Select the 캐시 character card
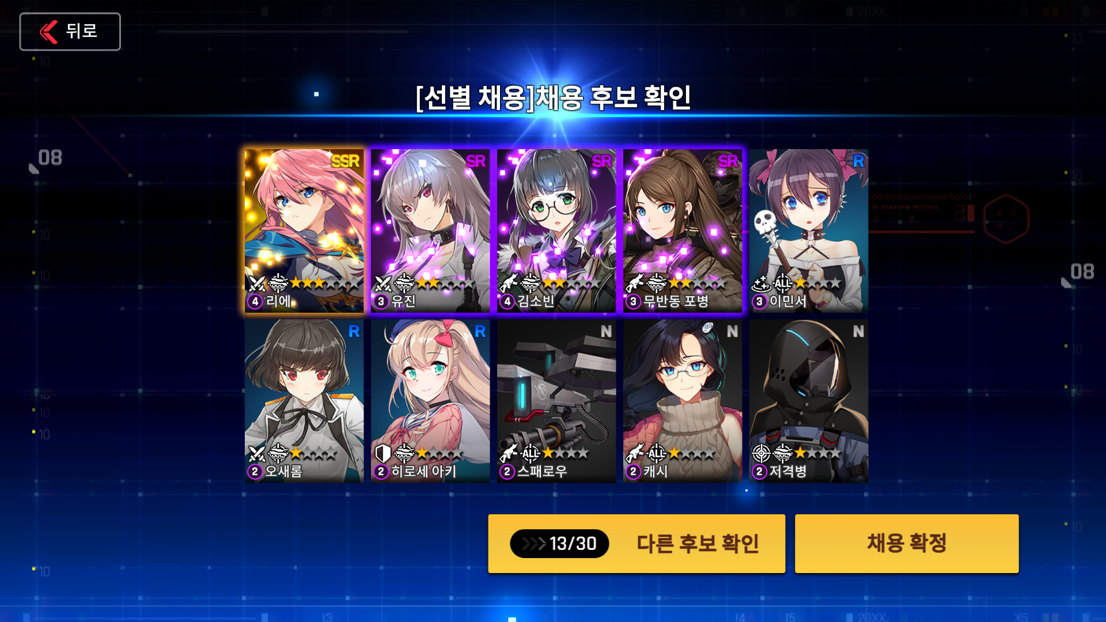The image size is (1106, 622). (683, 401)
